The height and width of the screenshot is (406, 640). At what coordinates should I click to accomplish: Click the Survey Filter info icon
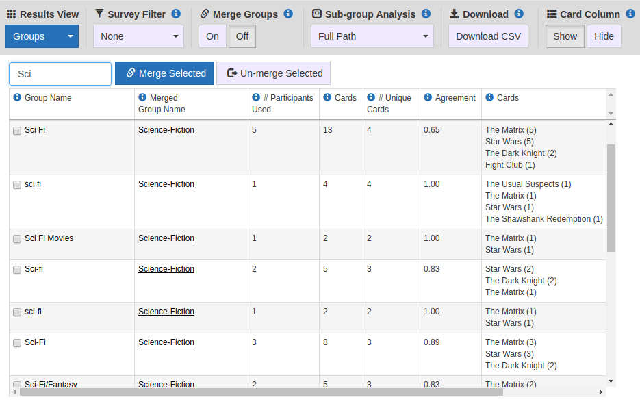coord(176,14)
